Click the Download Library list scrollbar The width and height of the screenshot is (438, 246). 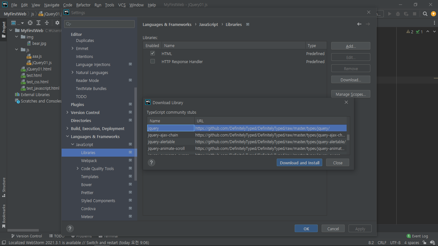click(348, 137)
